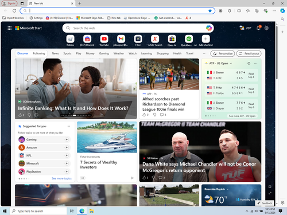Expand the ATP - US Open league dropdown
Image resolution: width=287 pixels, height=215 pixels.
click(x=231, y=64)
